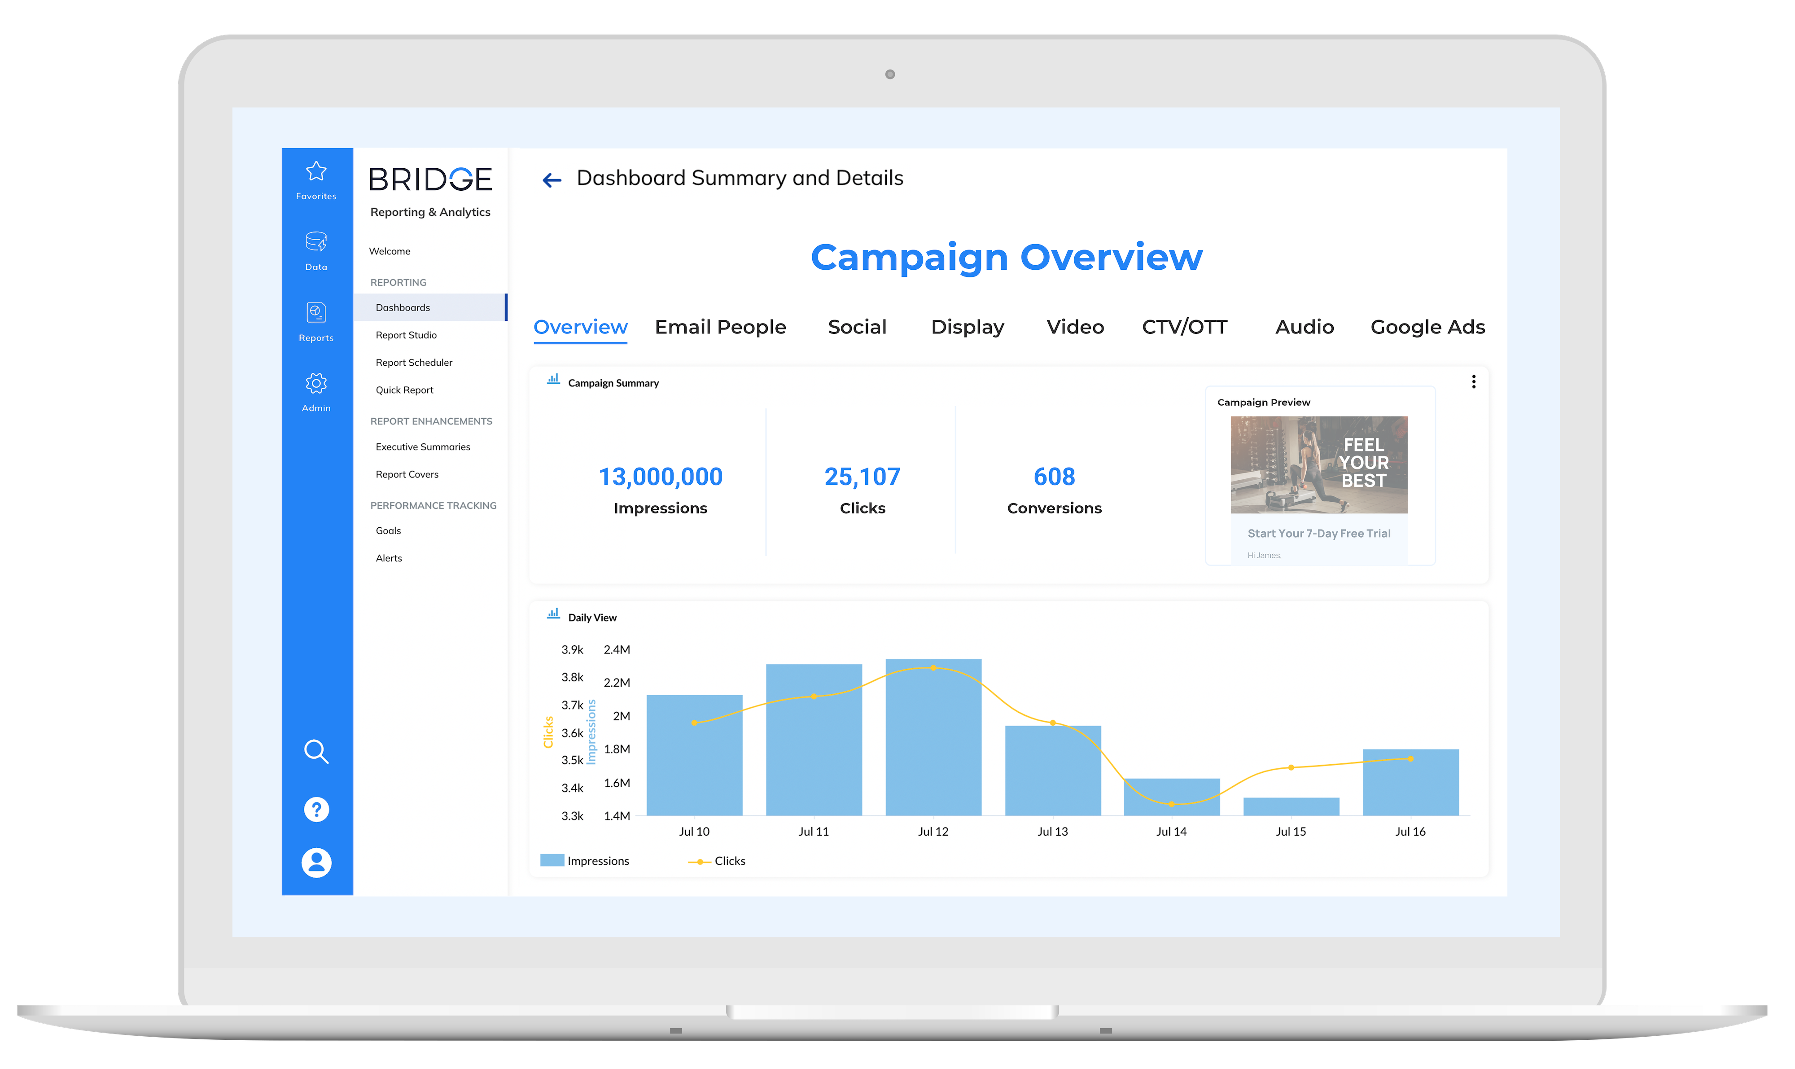Click the Jul 12 impressions bar
The width and height of the screenshot is (1795, 1069).
[933, 749]
